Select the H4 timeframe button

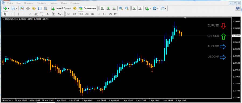tap(98, 14)
